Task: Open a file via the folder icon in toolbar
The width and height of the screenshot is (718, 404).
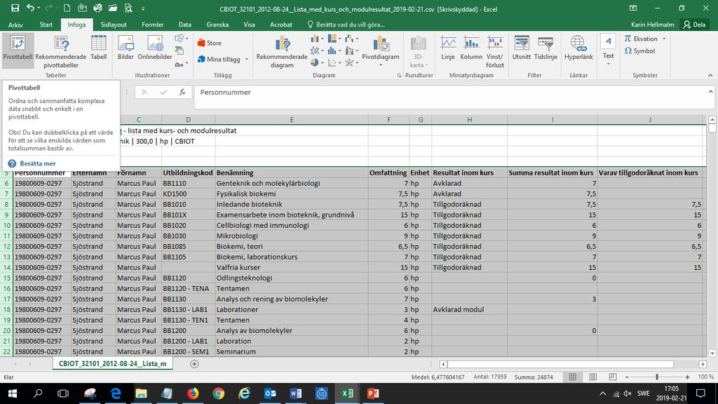Action: pos(113,8)
